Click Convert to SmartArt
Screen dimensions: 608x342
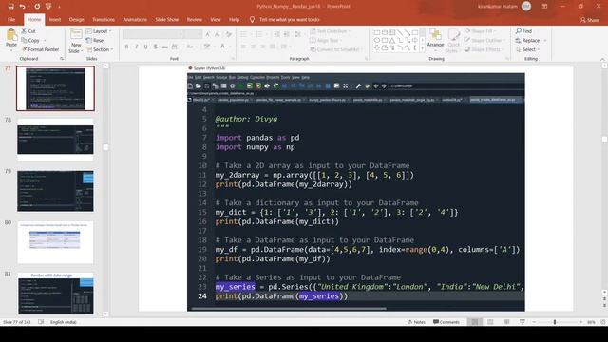coord(335,49)
